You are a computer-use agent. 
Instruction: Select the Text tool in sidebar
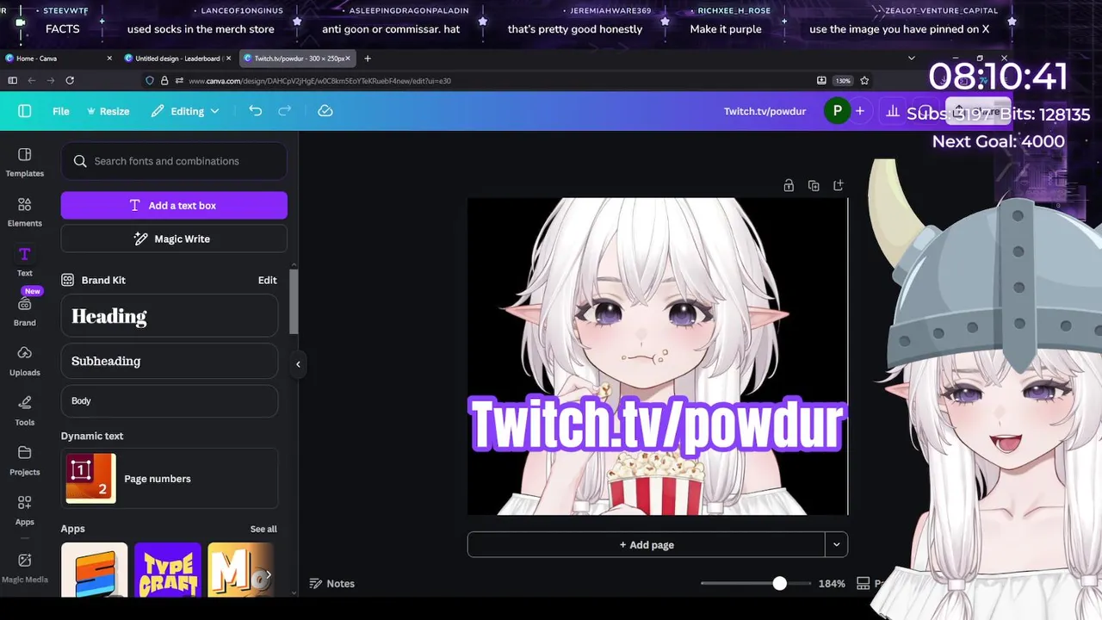(24, 262)
